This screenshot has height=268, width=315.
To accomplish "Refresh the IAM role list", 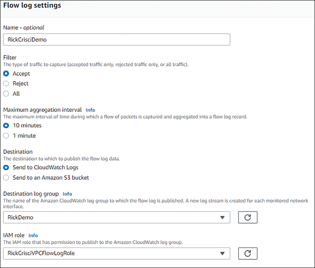I will 248,253.
